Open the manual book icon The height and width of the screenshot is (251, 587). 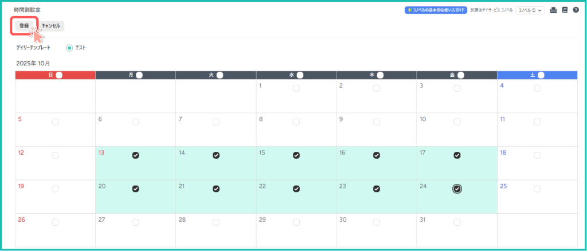565,10
